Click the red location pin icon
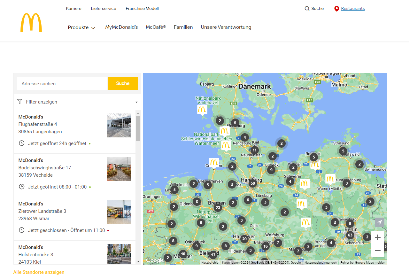This screenshot has width=409, height=278. 336,9
